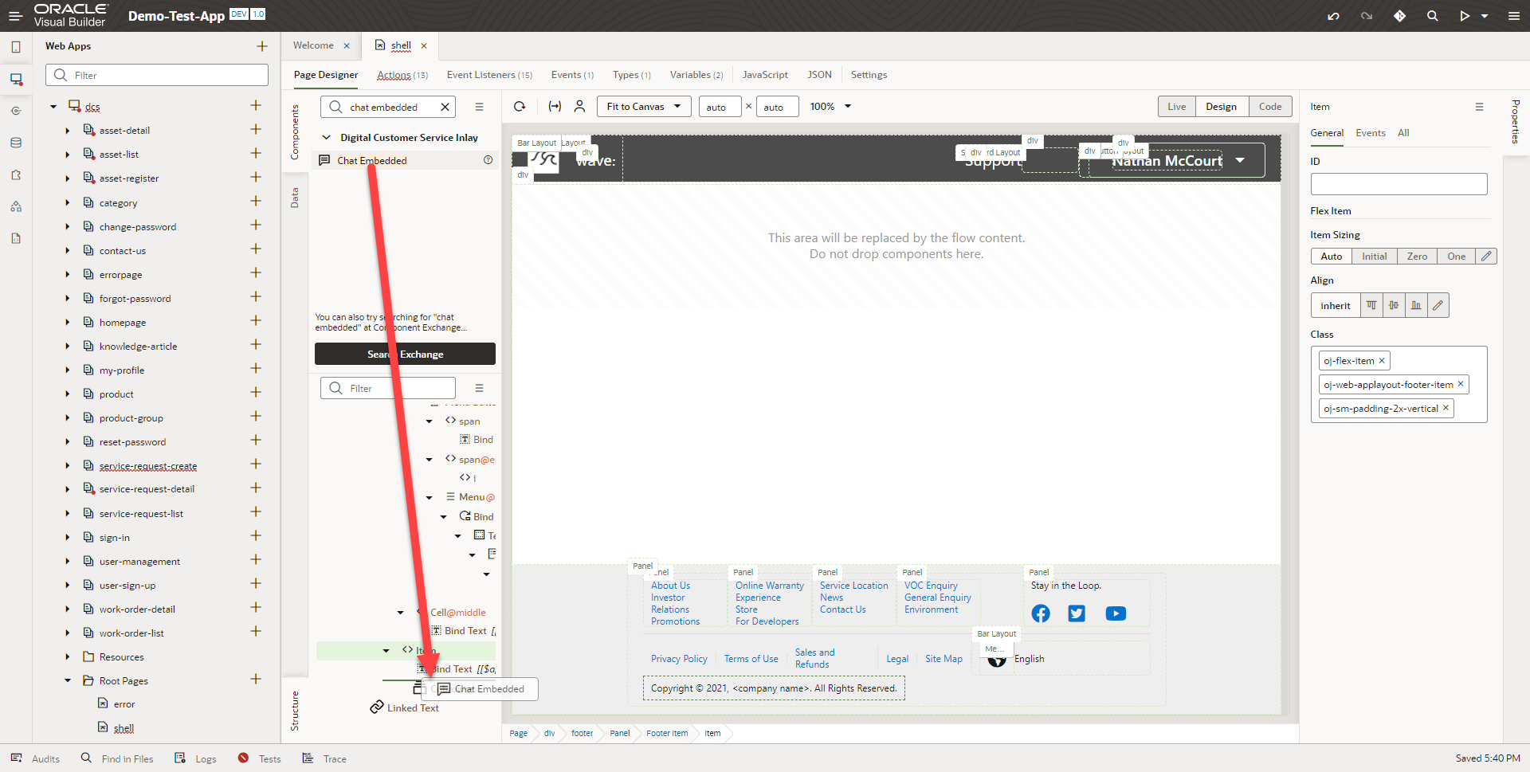Viewport: 1530px width, 772px height.
Task: Set item sizing to One
Action: tap(1456, 257)
